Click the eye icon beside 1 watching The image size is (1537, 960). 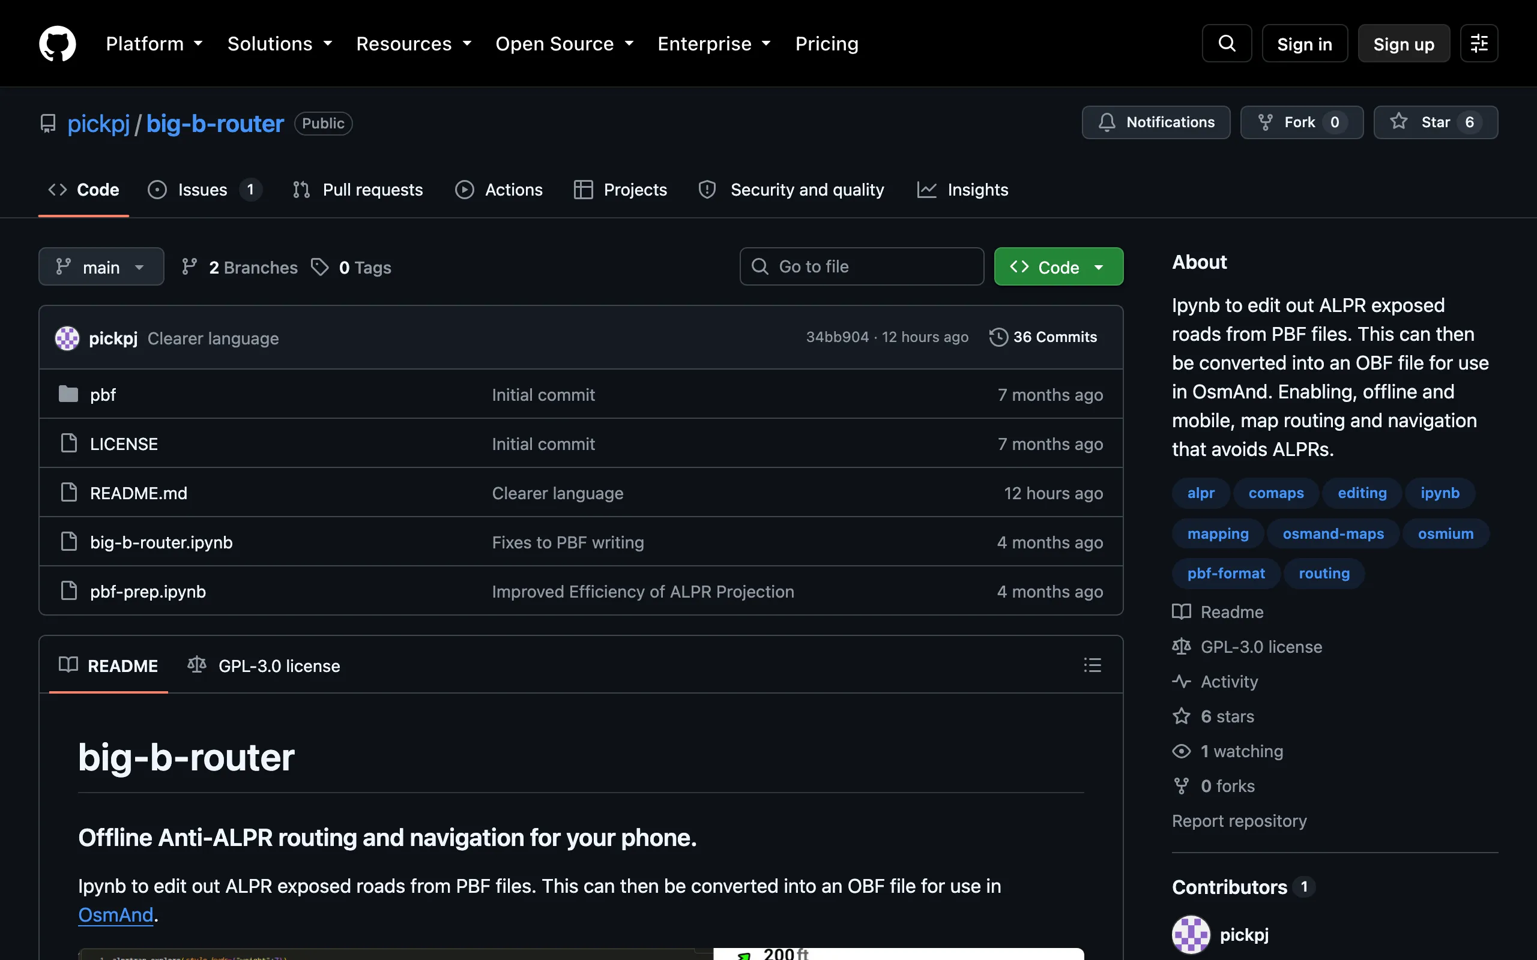tap(1182, 751)
